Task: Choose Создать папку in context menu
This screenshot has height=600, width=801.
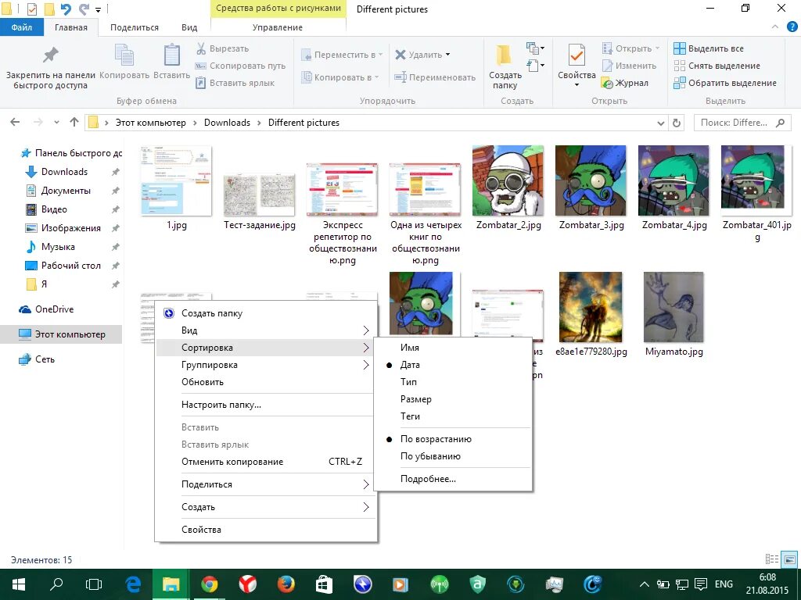Action: (211, 313)
